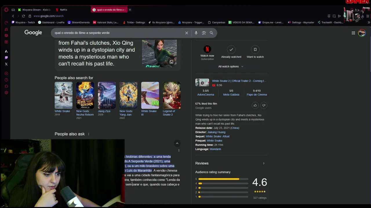Open the sidebar player icon
Screen dimensions: 371x208
(x=6, y=74)
